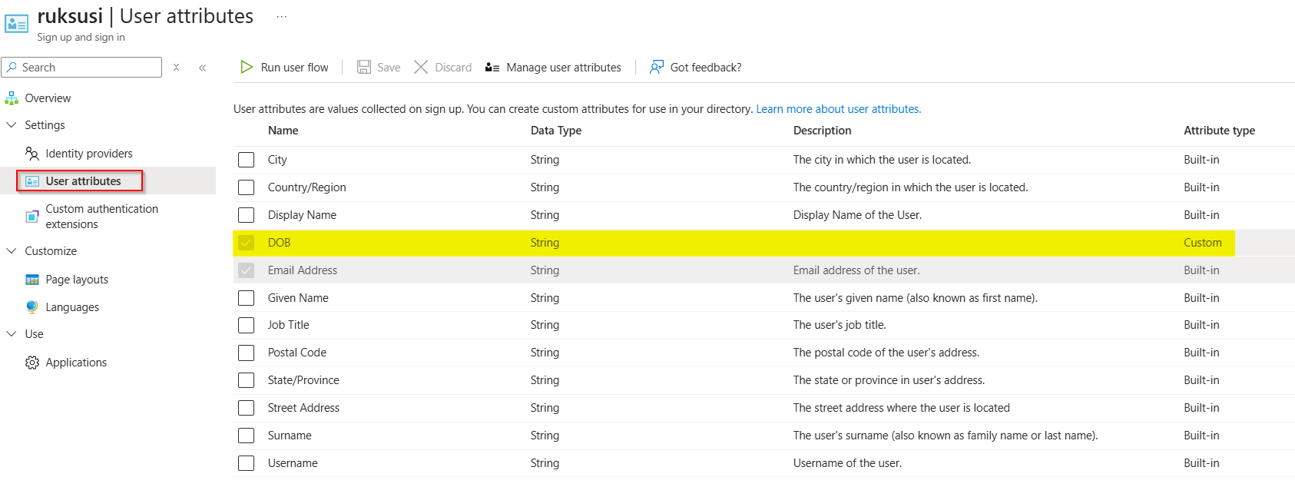Screen dimensions: 1295x487
Task: Click the Save button label
Action: tap(389, 68)
